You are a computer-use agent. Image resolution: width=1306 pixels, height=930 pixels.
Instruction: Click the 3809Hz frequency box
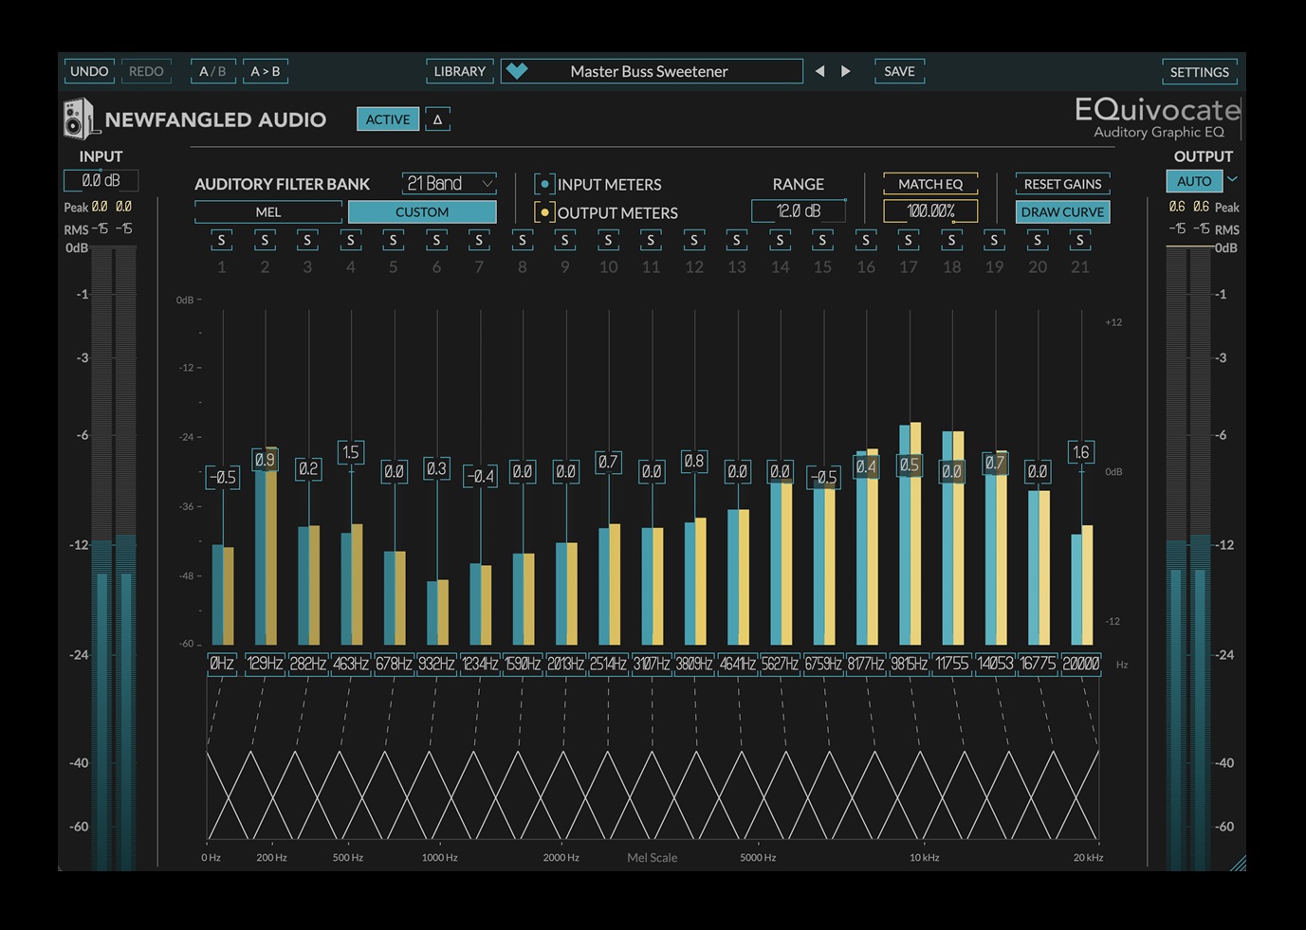click(x=694, y=665)
